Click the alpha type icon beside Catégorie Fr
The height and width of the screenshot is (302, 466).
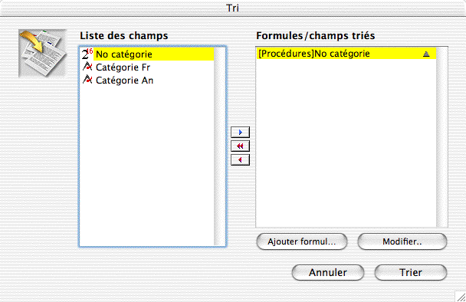[87, 67]
